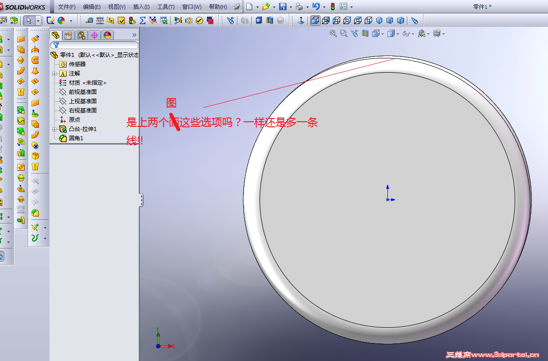Click the feature tree filter funnel icon
Screen dimensions: 548x361
click(56, 45)
